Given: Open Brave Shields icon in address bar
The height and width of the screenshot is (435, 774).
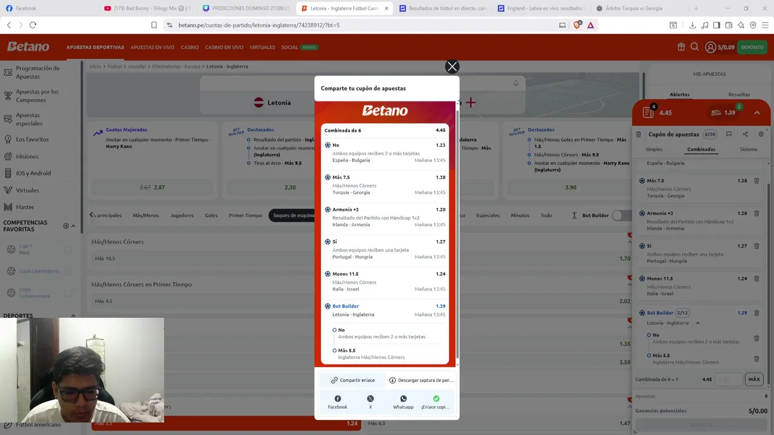Looking at the screenshot, I should click(x=577, y=25).
